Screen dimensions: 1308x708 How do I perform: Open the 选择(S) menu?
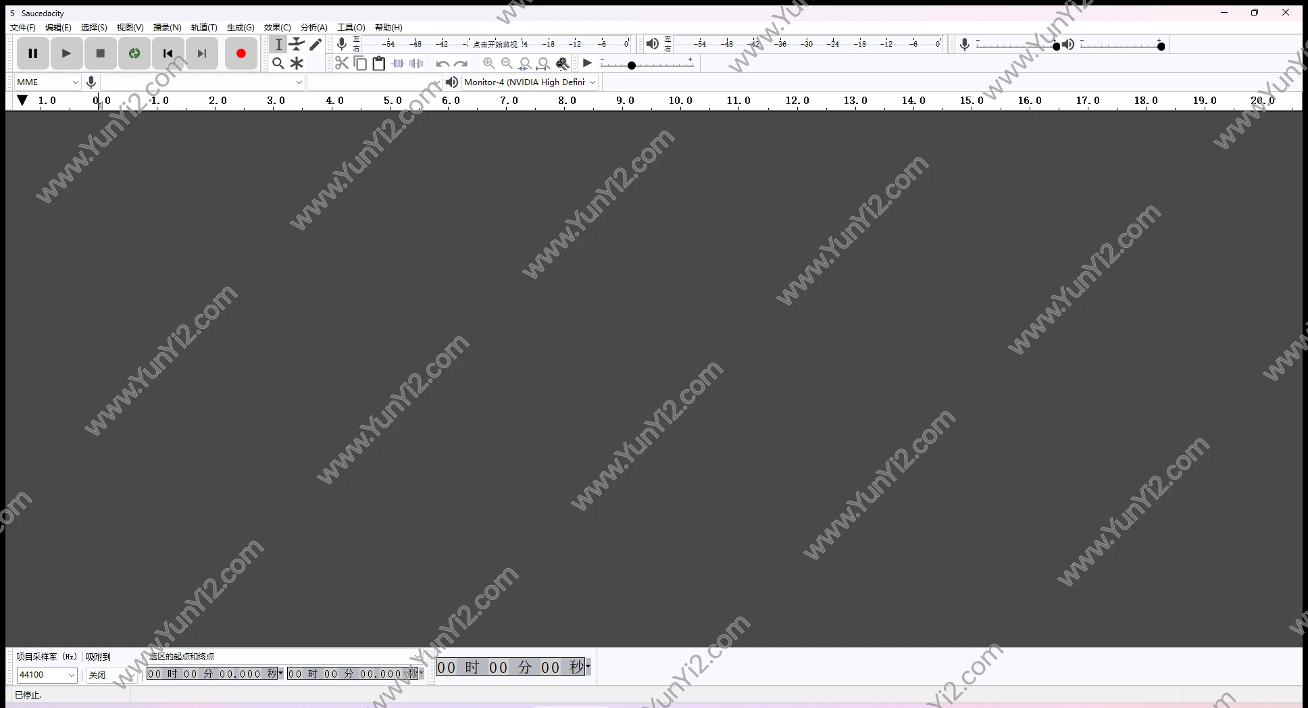(x=94, y=28)
